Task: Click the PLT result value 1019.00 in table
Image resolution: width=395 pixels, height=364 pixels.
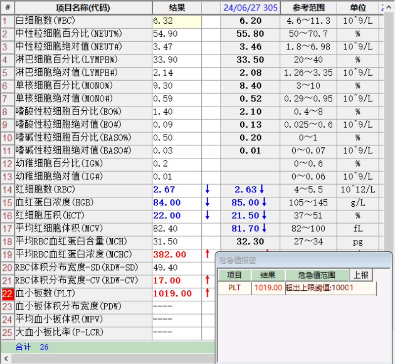Action: pyautogui.click(x=173, y=294)
